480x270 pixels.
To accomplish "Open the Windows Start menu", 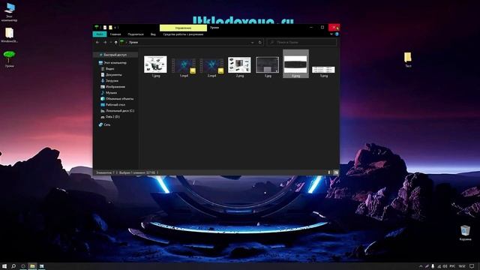I will point(4,266).
